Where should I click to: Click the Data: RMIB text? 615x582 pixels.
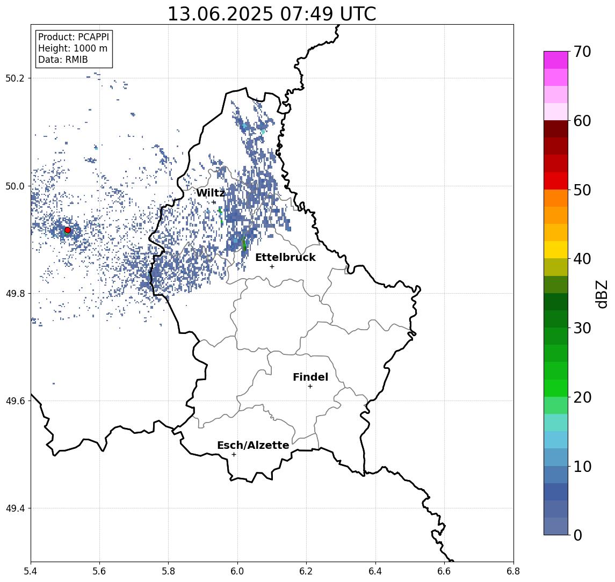(x=63, y=60)
